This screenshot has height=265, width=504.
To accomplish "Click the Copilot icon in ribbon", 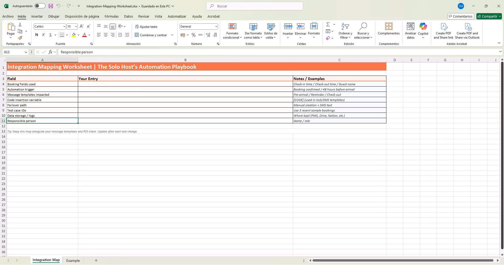I will (423, 26).
